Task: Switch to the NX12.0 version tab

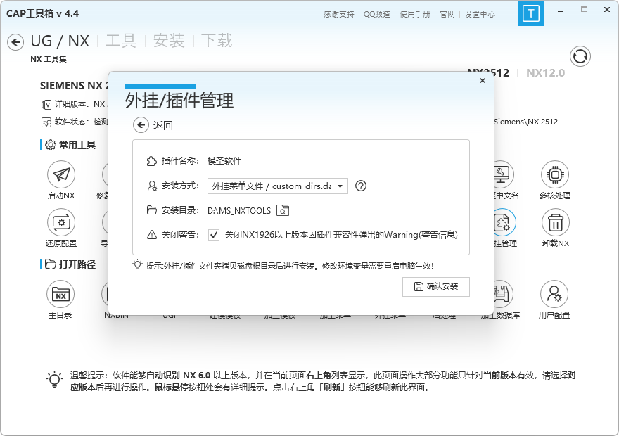Action: click(545, 72)
